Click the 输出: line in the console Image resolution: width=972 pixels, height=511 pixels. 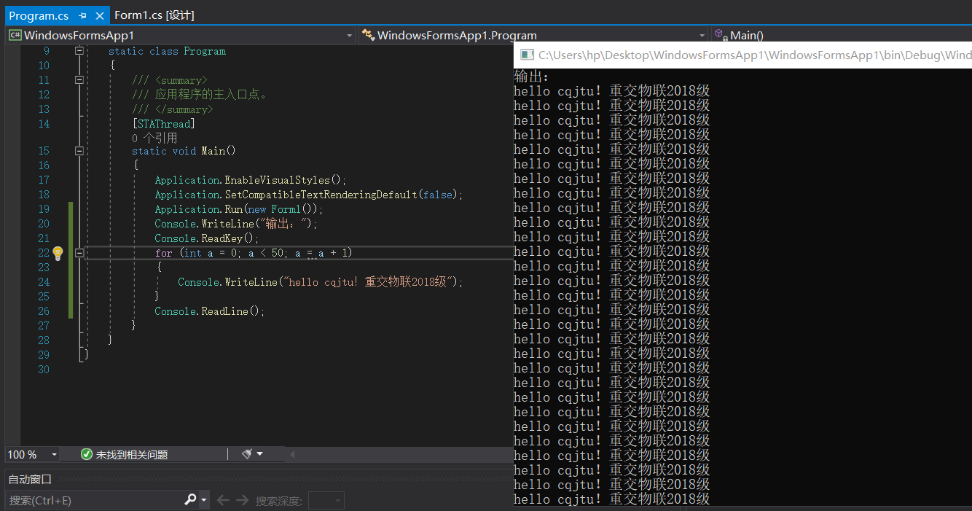(532, 77)
